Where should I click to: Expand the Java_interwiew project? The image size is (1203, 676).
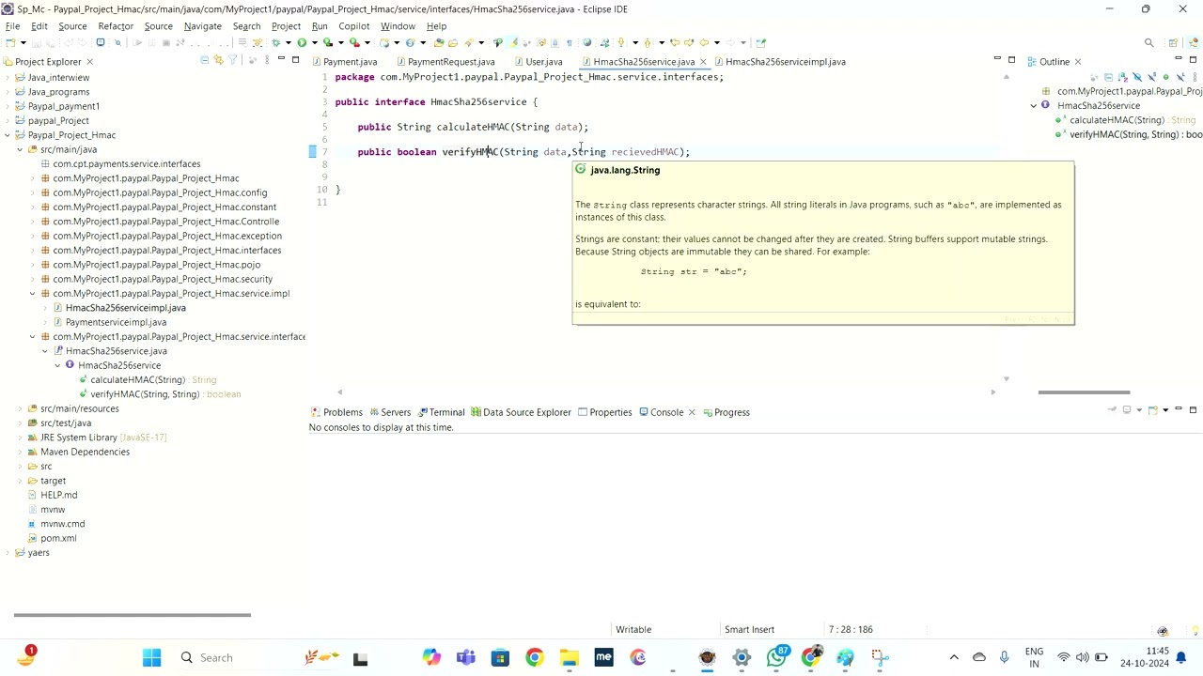[8, 77]
